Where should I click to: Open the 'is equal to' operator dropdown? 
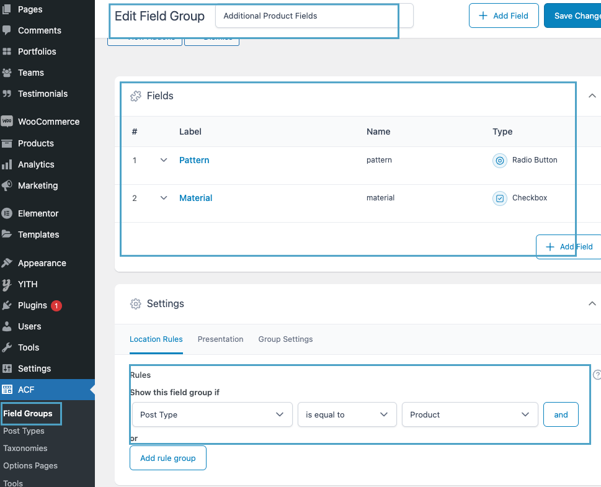(x=347, y=414)
